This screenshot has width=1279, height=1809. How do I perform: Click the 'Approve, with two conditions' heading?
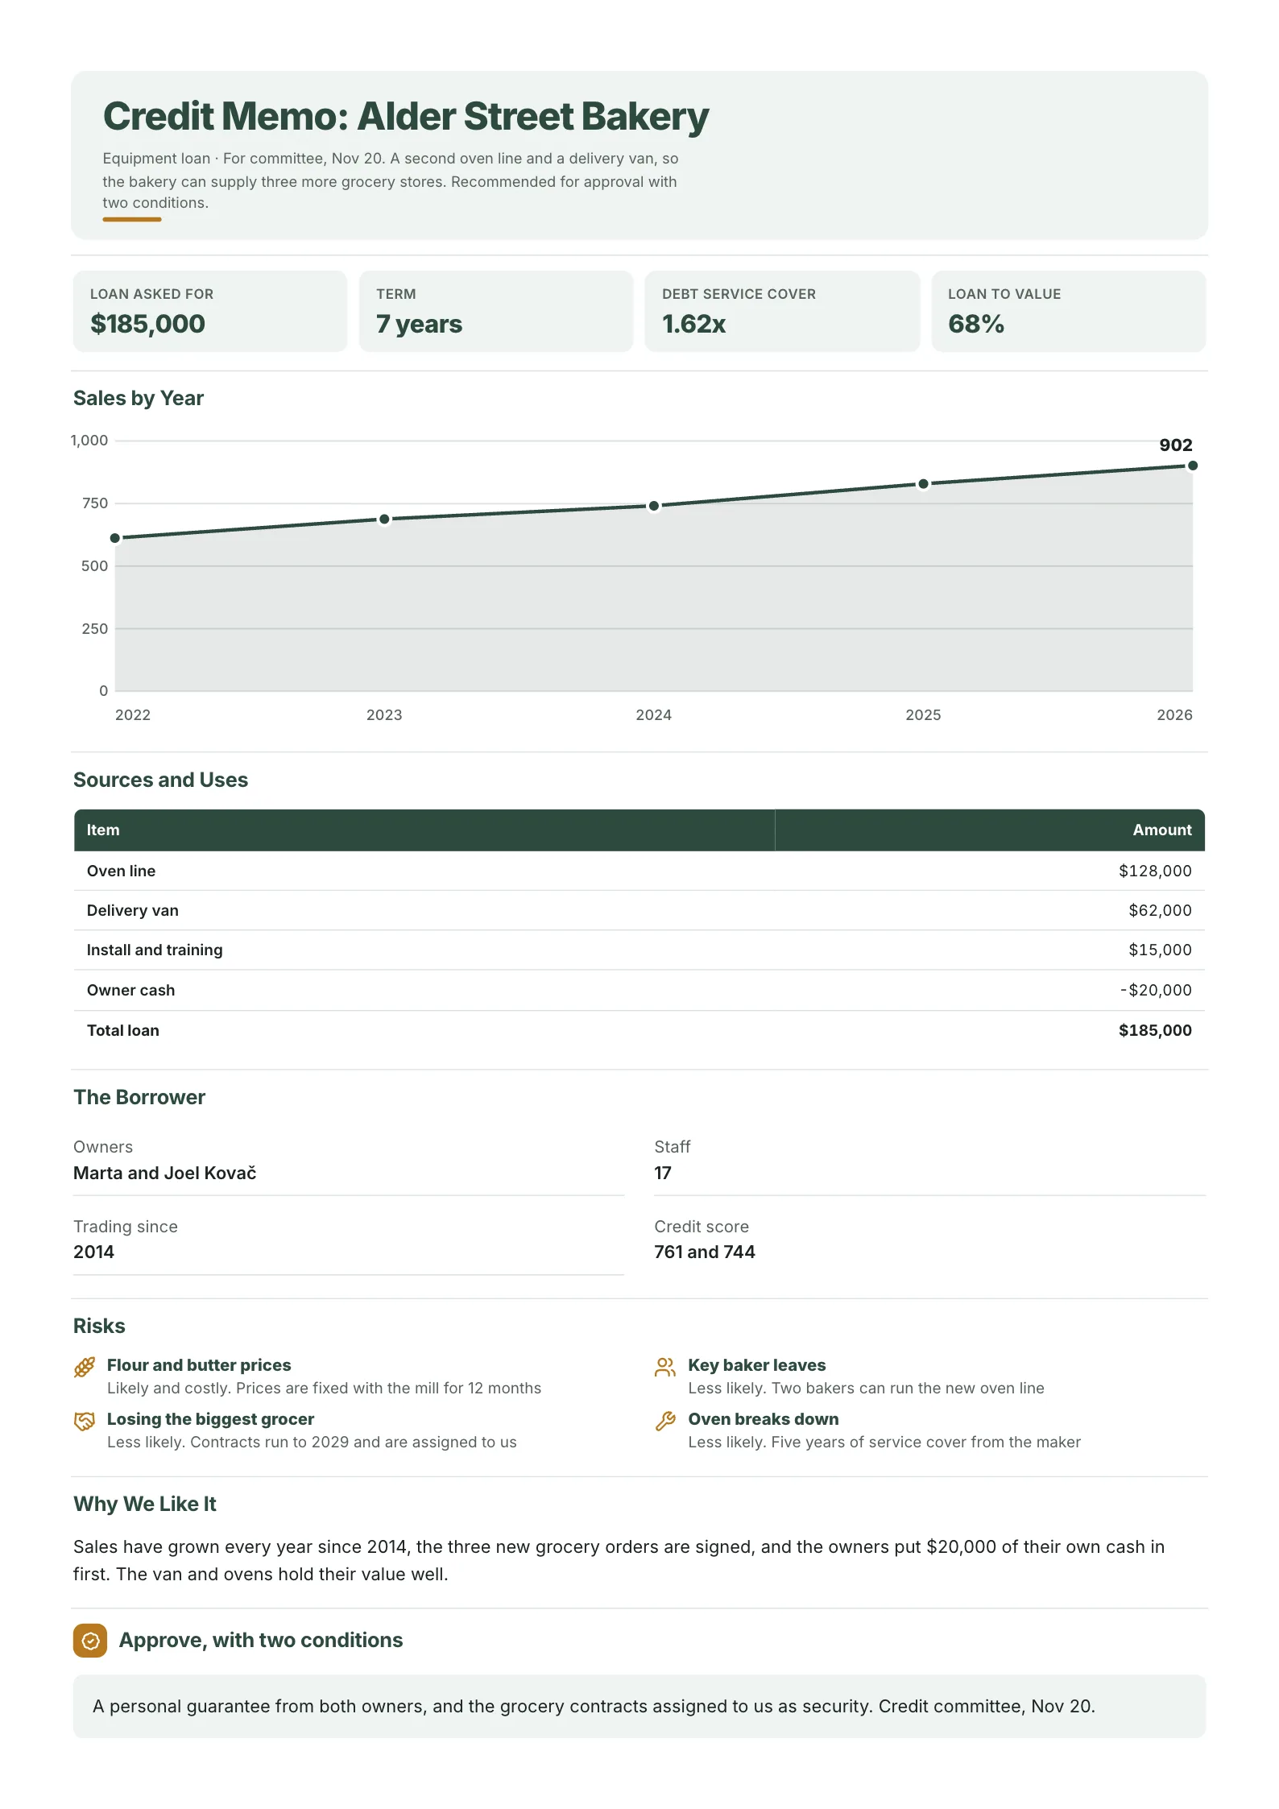click(261, 1640)
